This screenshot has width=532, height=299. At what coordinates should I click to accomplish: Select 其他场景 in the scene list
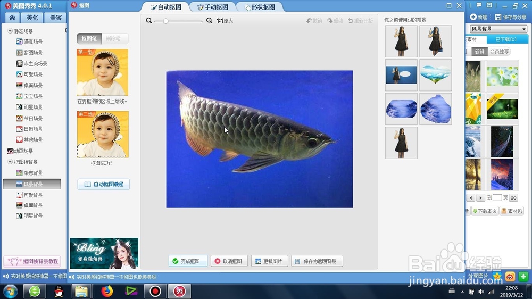pos(29,140)
